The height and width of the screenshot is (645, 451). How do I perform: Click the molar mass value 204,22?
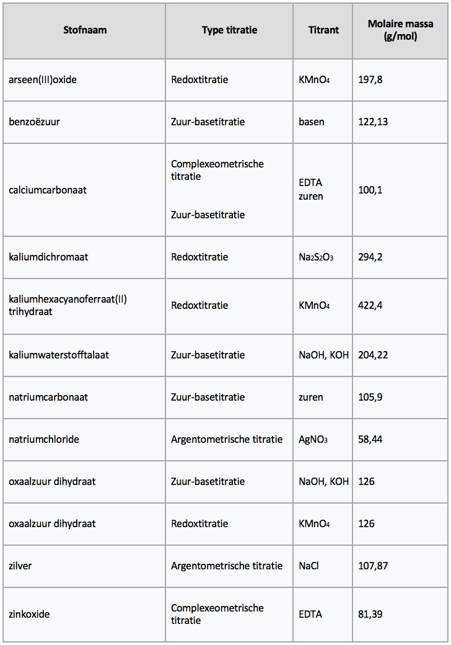[374, 355]
